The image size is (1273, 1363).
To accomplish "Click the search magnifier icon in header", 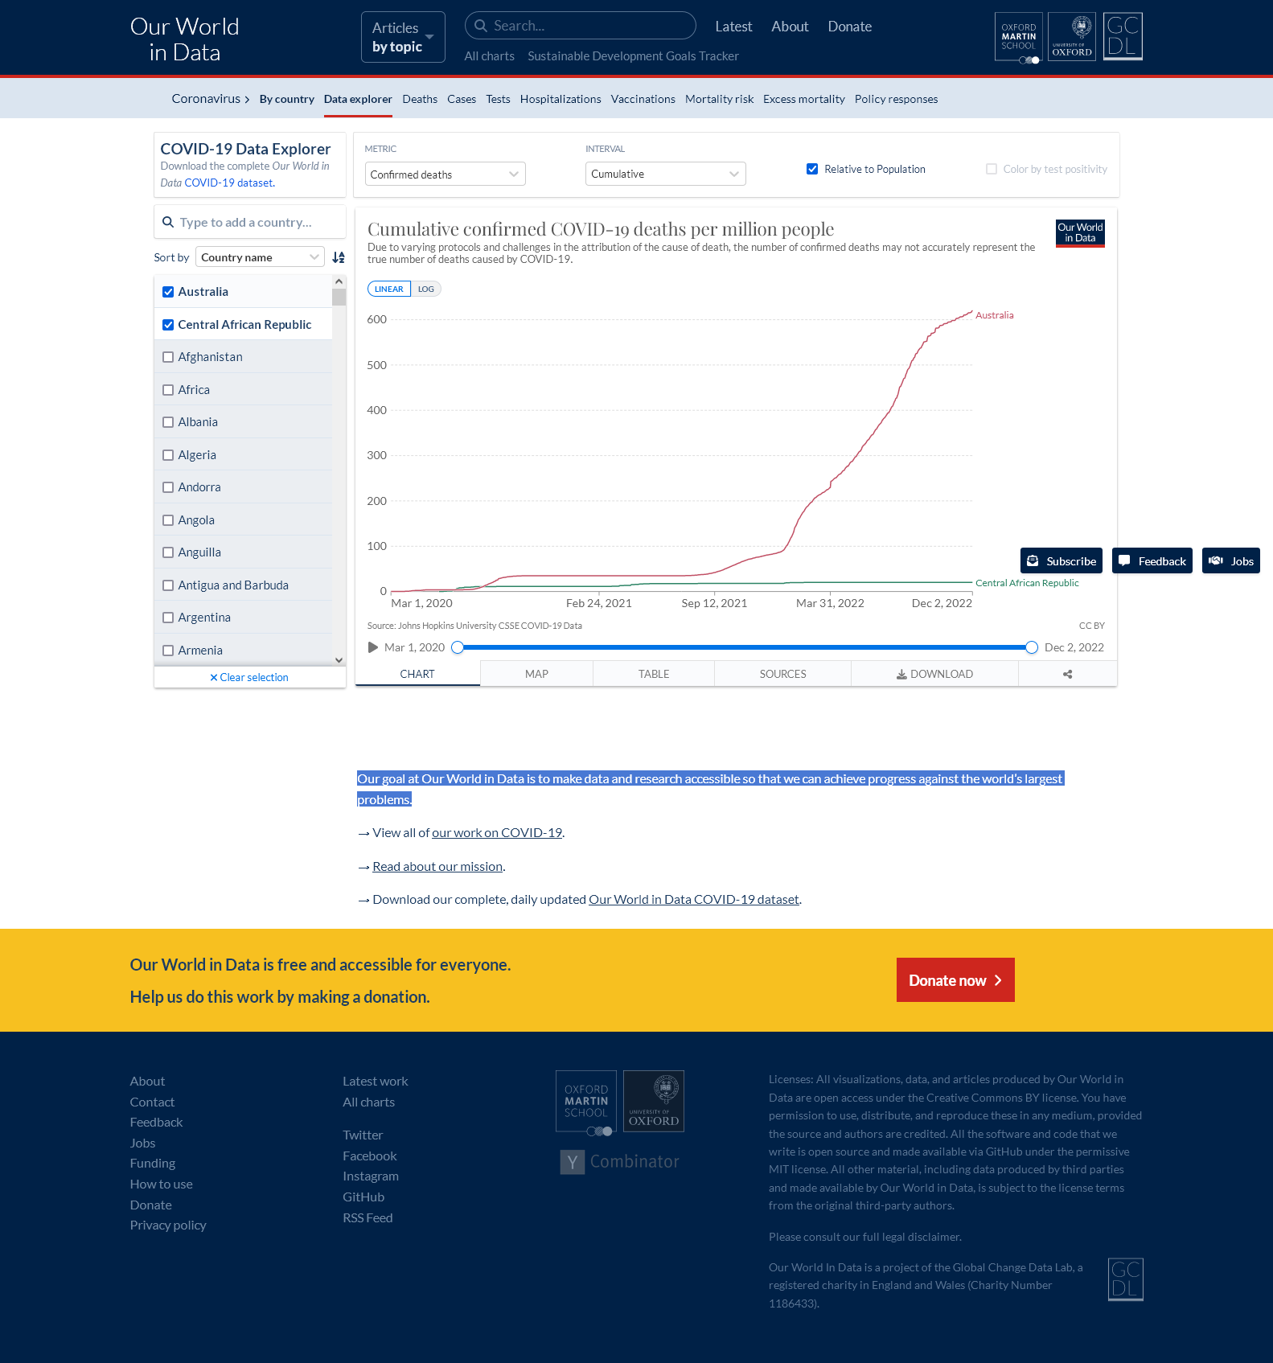I will (481, 26).
